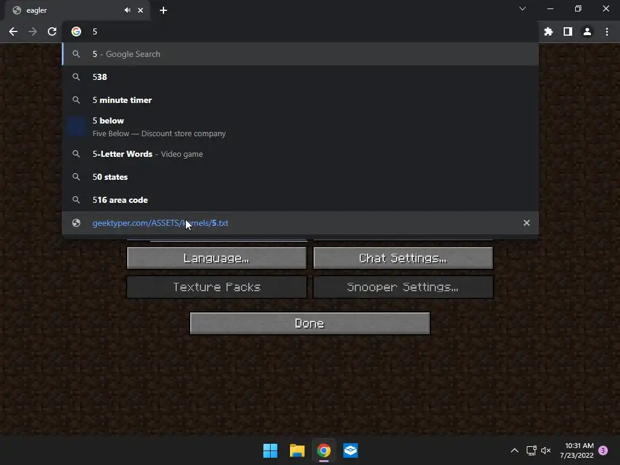Open the Extensions puzzle icon
This screenshot has height=465, width=620.
tap(549, 31)
